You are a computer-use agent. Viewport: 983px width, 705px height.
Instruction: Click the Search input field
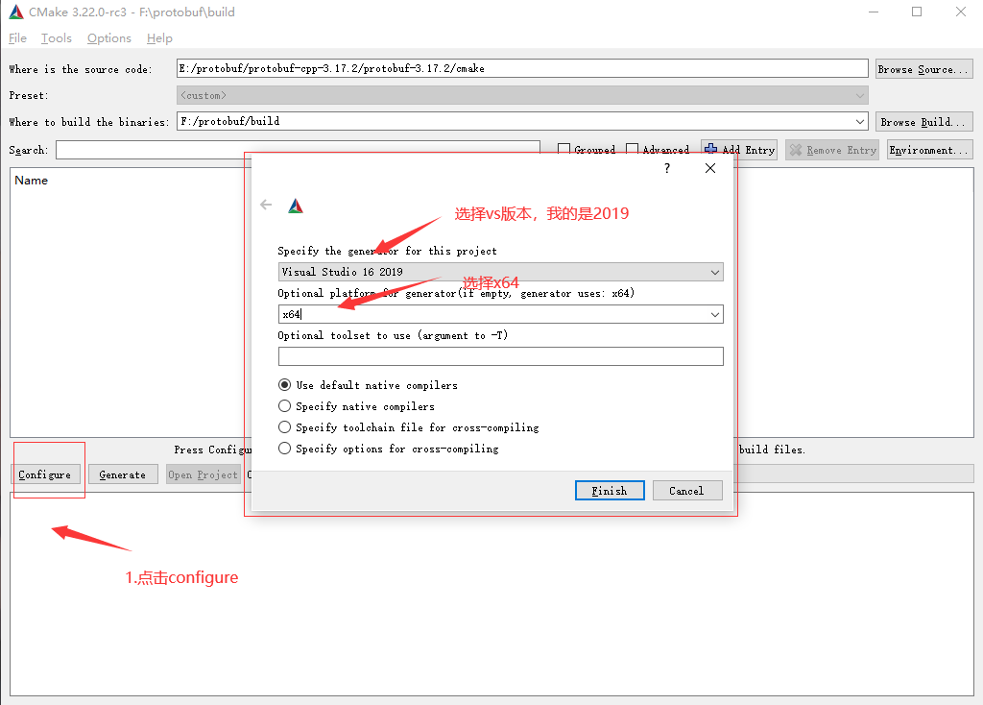click(x=298, y=150)
